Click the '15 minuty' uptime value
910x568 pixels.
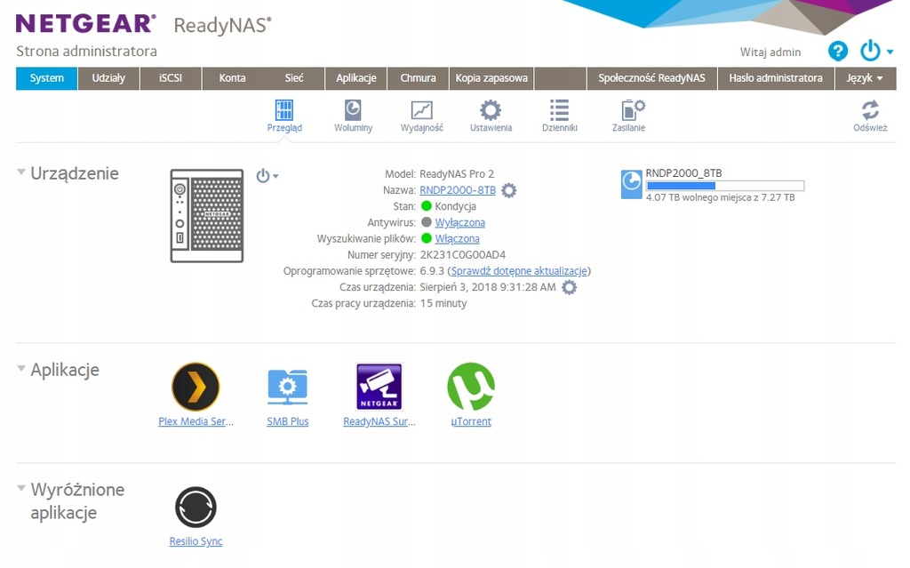(x=443, y=303)
